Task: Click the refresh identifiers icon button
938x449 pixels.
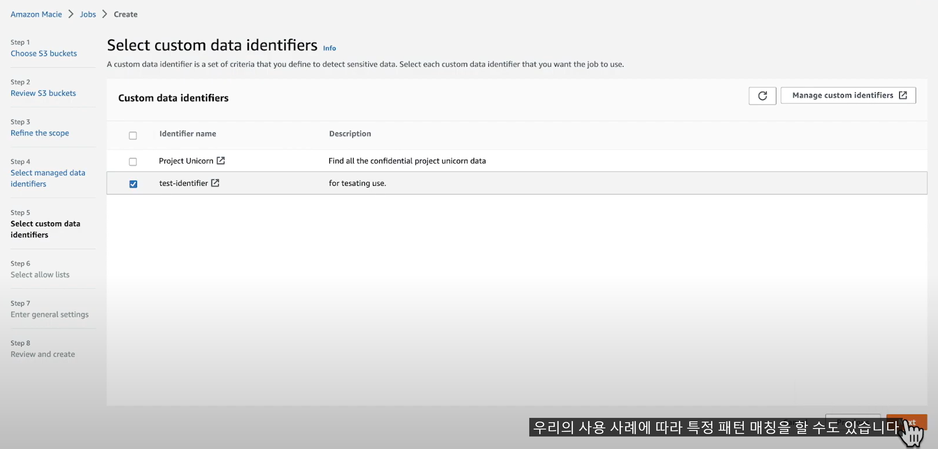Action: pos(762,96)
